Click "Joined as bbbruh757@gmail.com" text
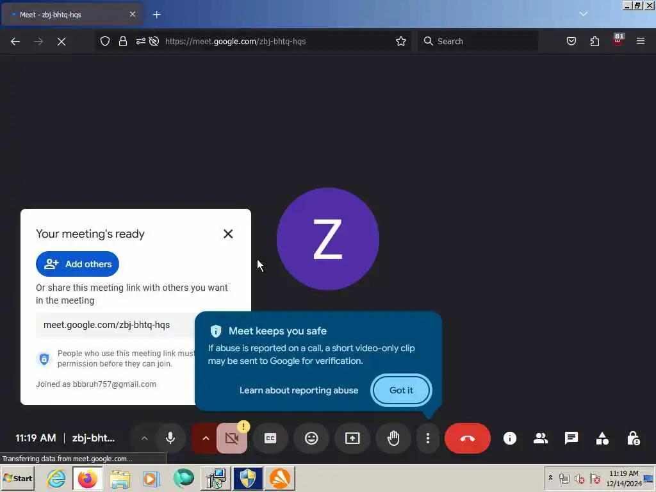 [96, 384]
